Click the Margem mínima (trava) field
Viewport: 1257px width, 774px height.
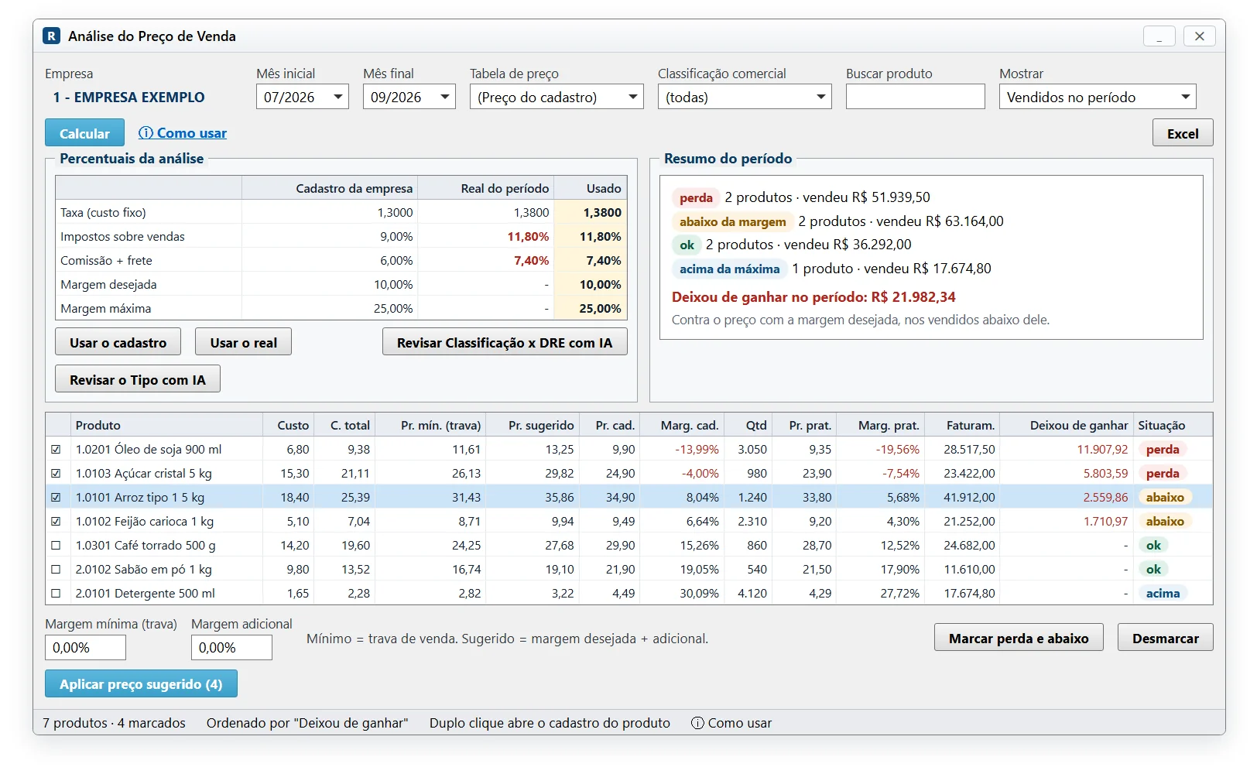[x=85, y=648]
